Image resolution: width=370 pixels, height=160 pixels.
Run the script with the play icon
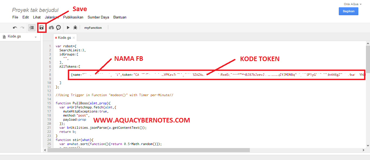coord(68,28)
